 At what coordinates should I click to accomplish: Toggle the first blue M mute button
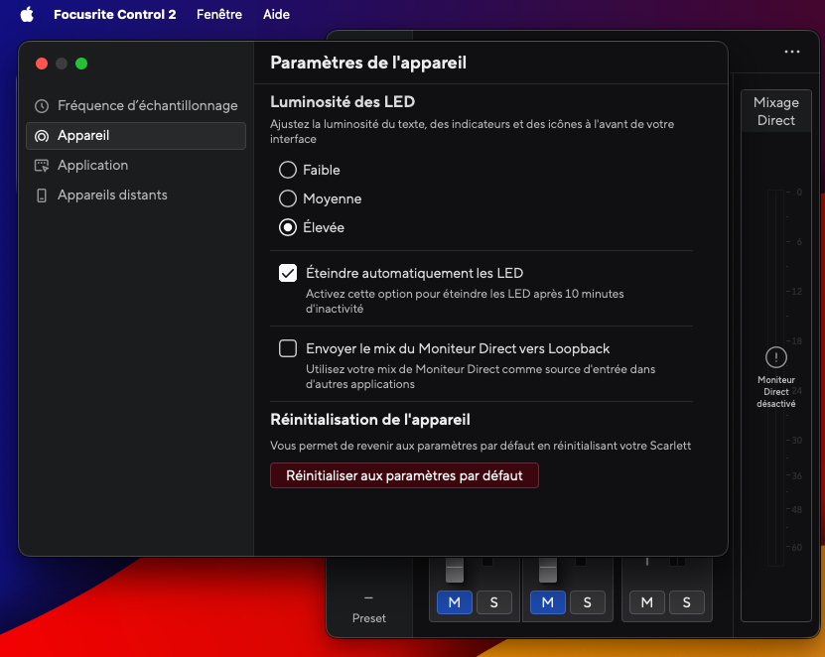(x=454, y=601)
